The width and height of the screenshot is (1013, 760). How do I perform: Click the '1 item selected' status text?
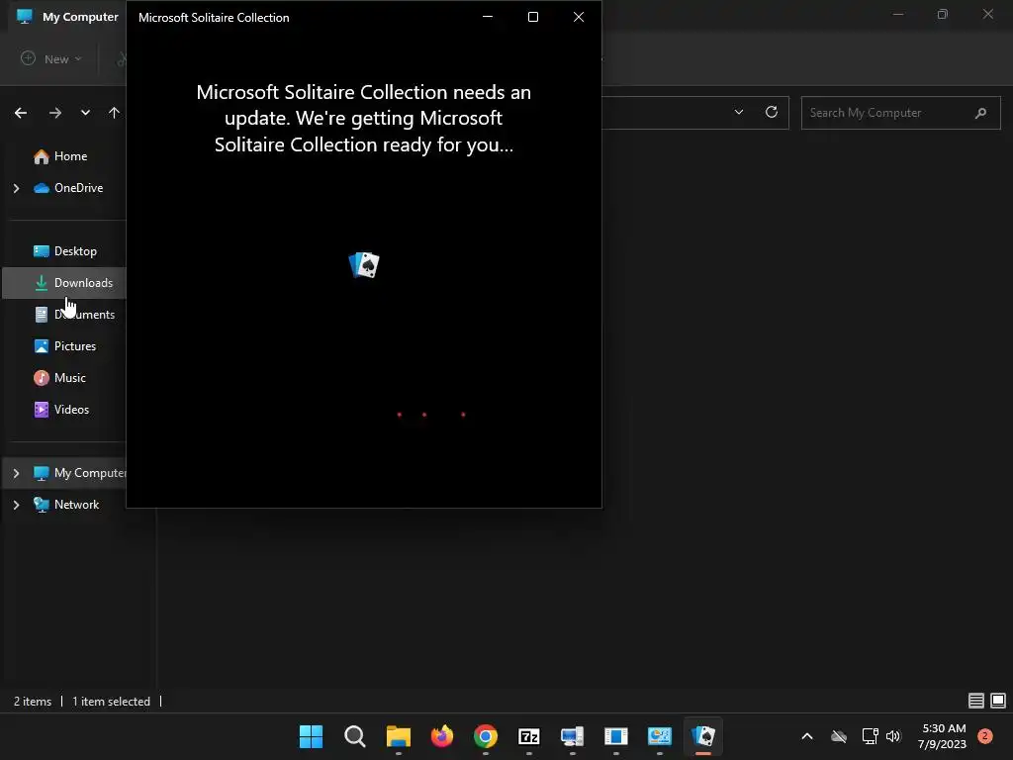point(111,702)
